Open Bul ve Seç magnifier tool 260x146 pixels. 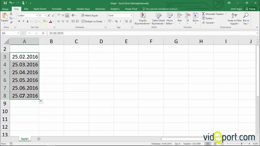[246, 19]
